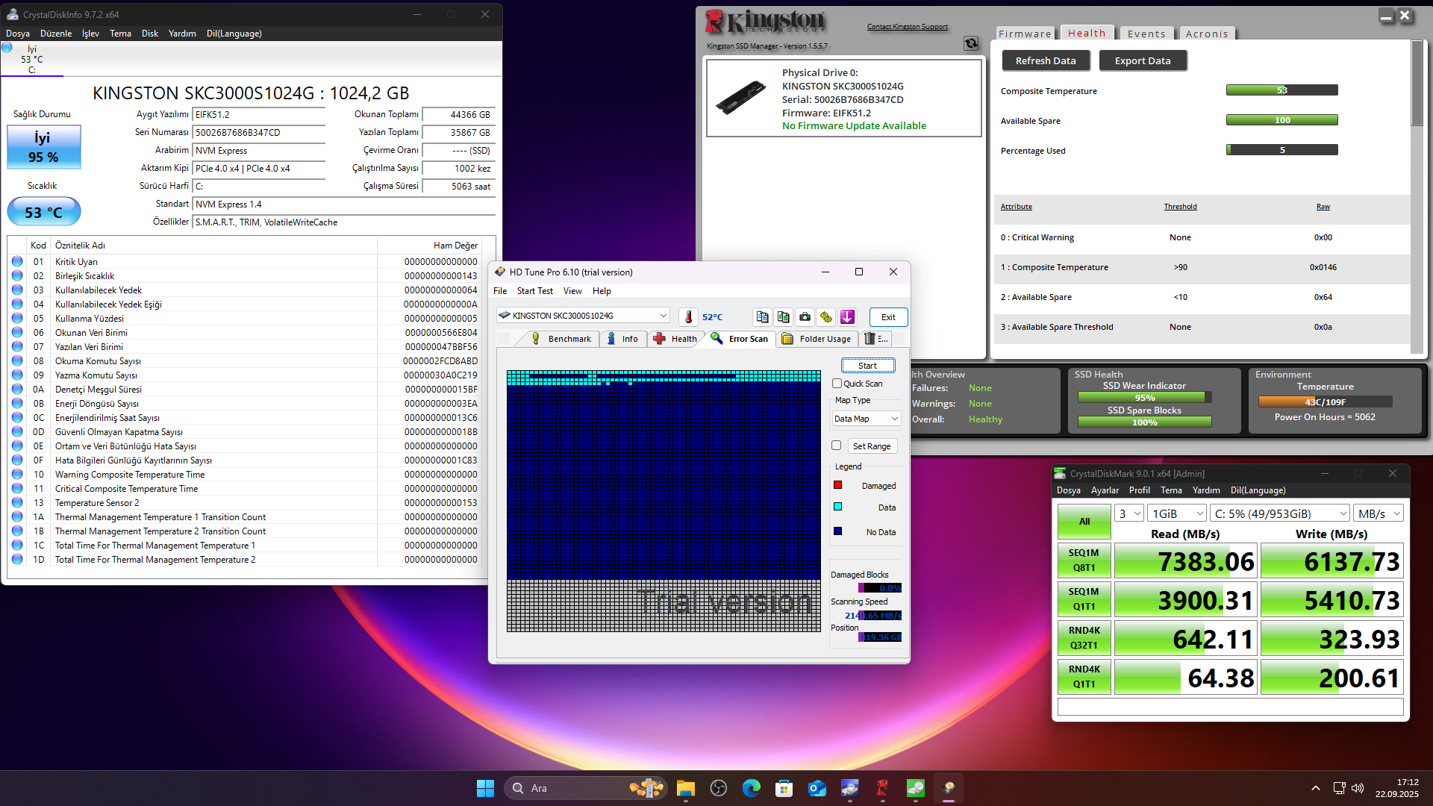
Task: Select the Info tab in HD Tune
Action: pos(622,339)
